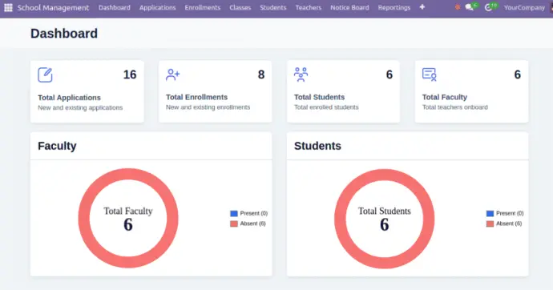Click the School Management title link
This screenshot has width=553, height=290.
tap(53, 7)
